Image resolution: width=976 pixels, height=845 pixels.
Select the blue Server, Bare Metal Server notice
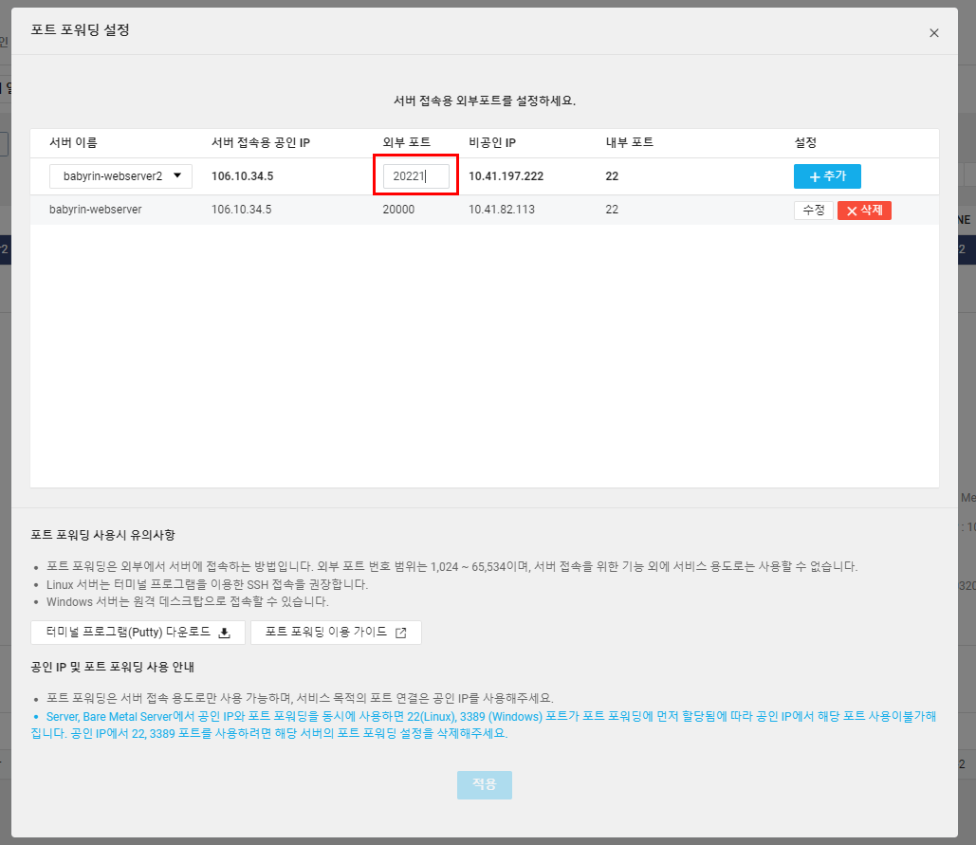click(485, 725)
